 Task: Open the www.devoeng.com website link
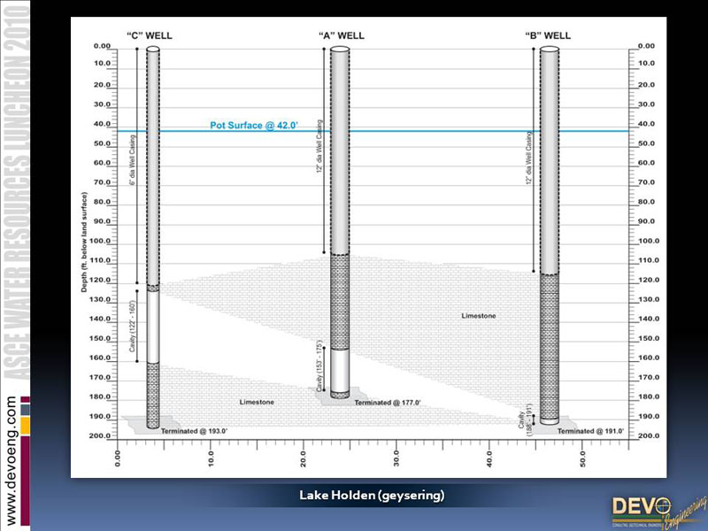pos(12,462)
